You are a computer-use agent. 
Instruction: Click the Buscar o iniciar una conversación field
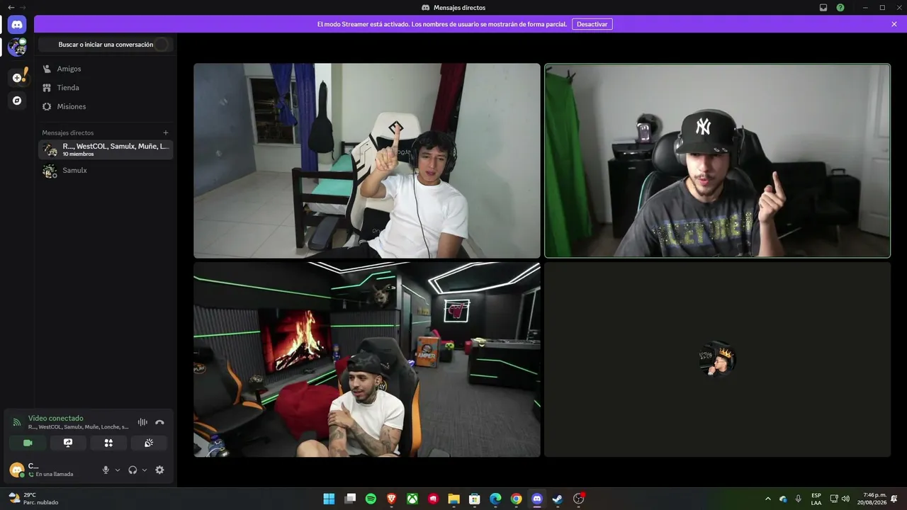click(x=106, y=45)
